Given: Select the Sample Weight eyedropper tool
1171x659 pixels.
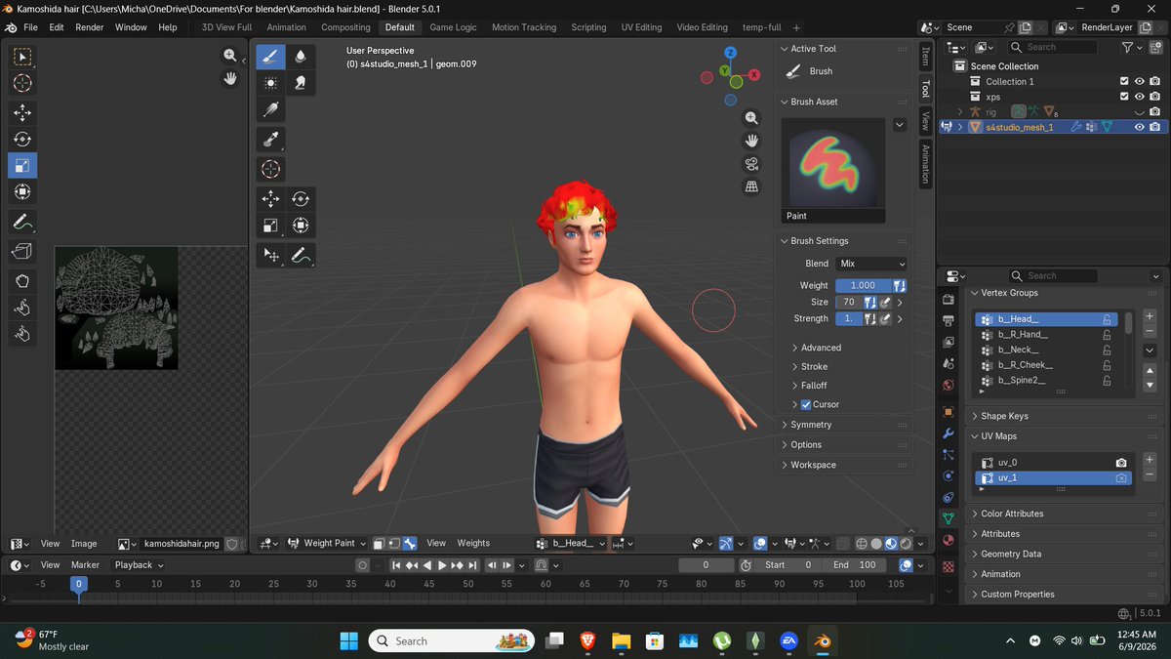Looking at the screenshot, I should point(270,140).
